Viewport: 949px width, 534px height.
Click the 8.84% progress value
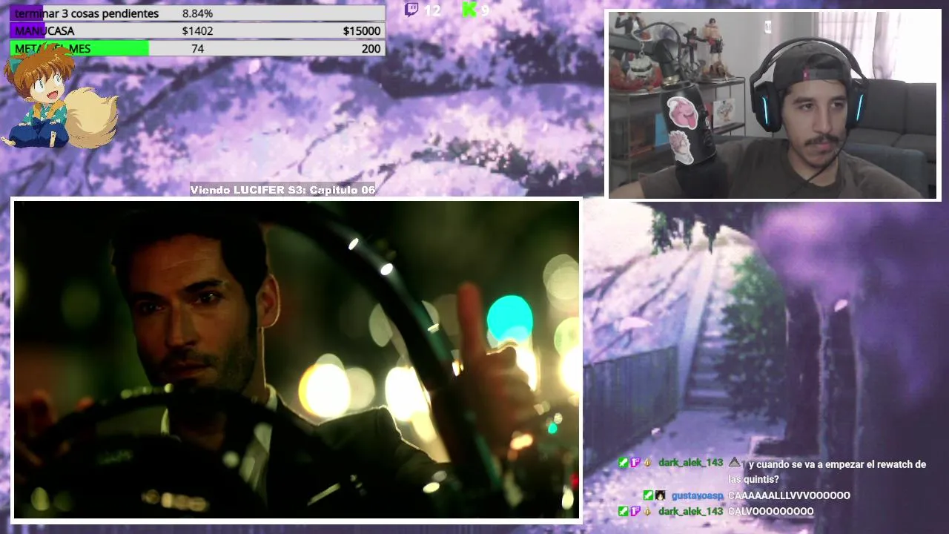coord(197,13)
